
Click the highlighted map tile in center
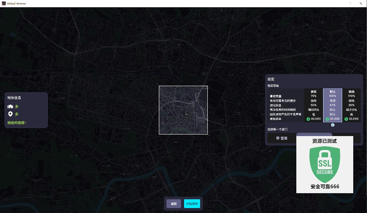(183, 110)
